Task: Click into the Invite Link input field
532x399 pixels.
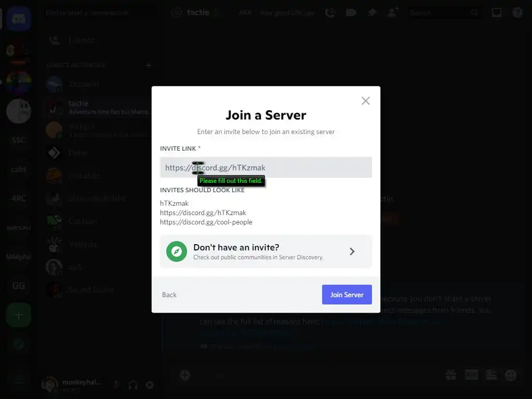Action: tap(265, 167)
